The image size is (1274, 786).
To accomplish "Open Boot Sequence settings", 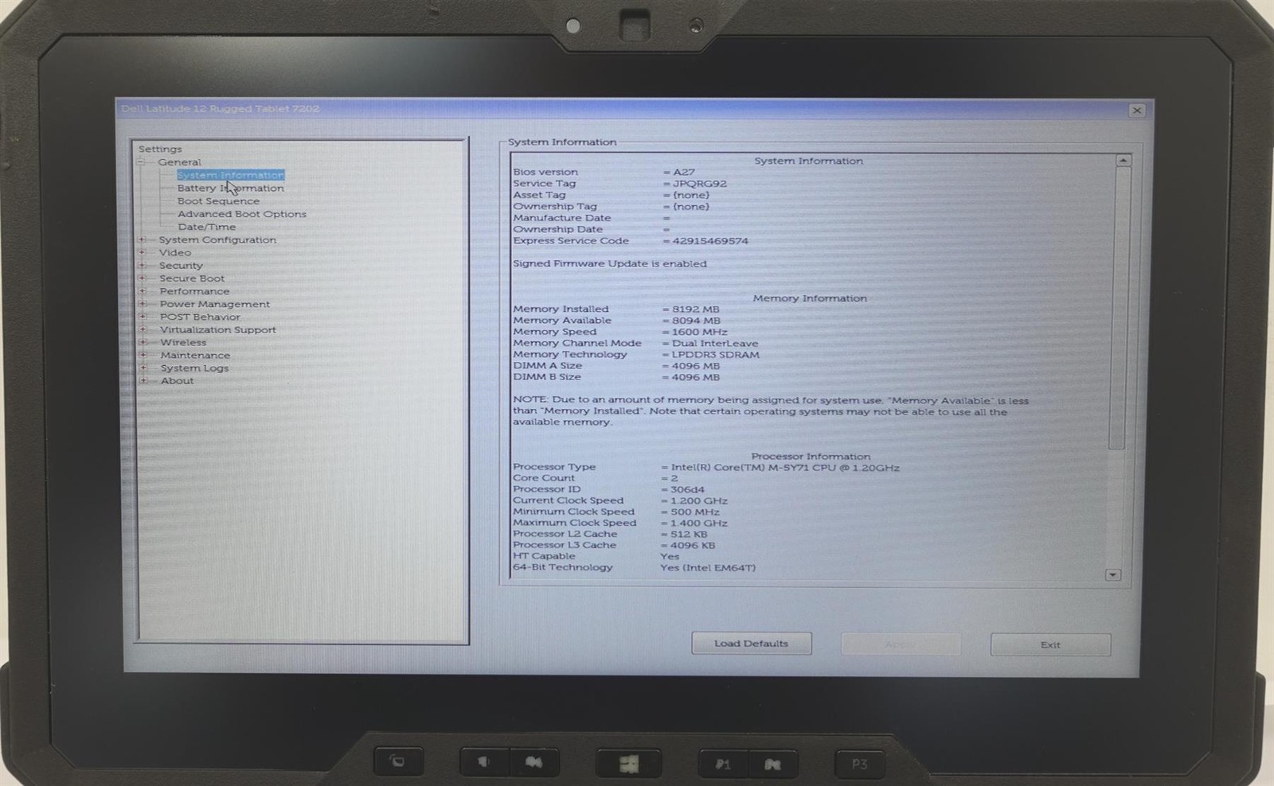I will tap(218, 201).
